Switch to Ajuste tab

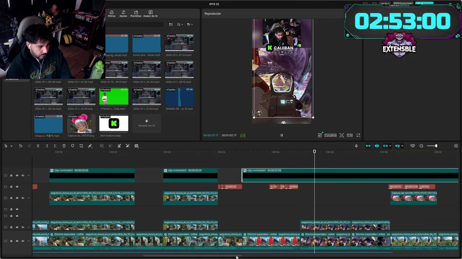tap(123, 14)
